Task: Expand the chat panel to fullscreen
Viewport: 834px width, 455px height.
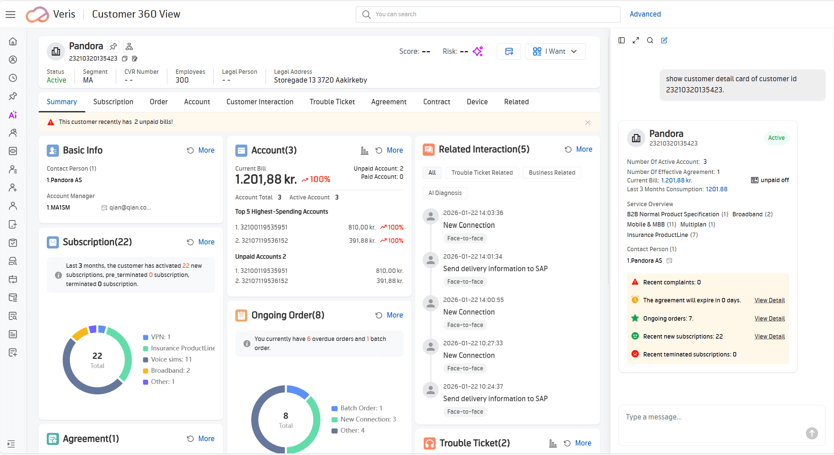Action: pyautogui.click(x=636, y=40)
